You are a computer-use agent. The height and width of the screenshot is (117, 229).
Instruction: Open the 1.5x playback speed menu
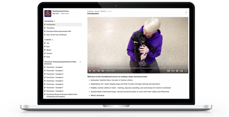tap(173, 71)
